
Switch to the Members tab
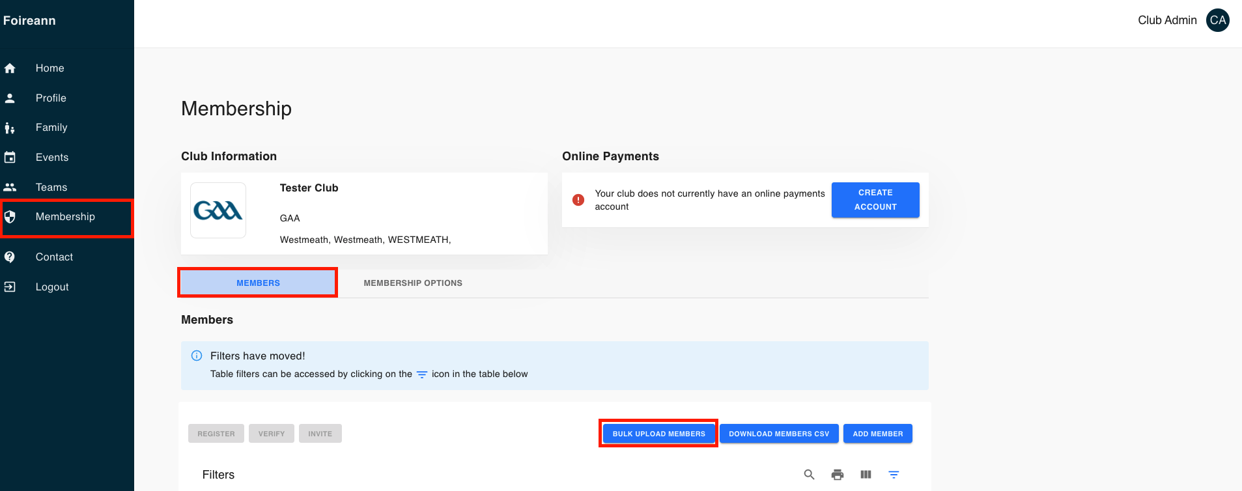coord(258,283)
